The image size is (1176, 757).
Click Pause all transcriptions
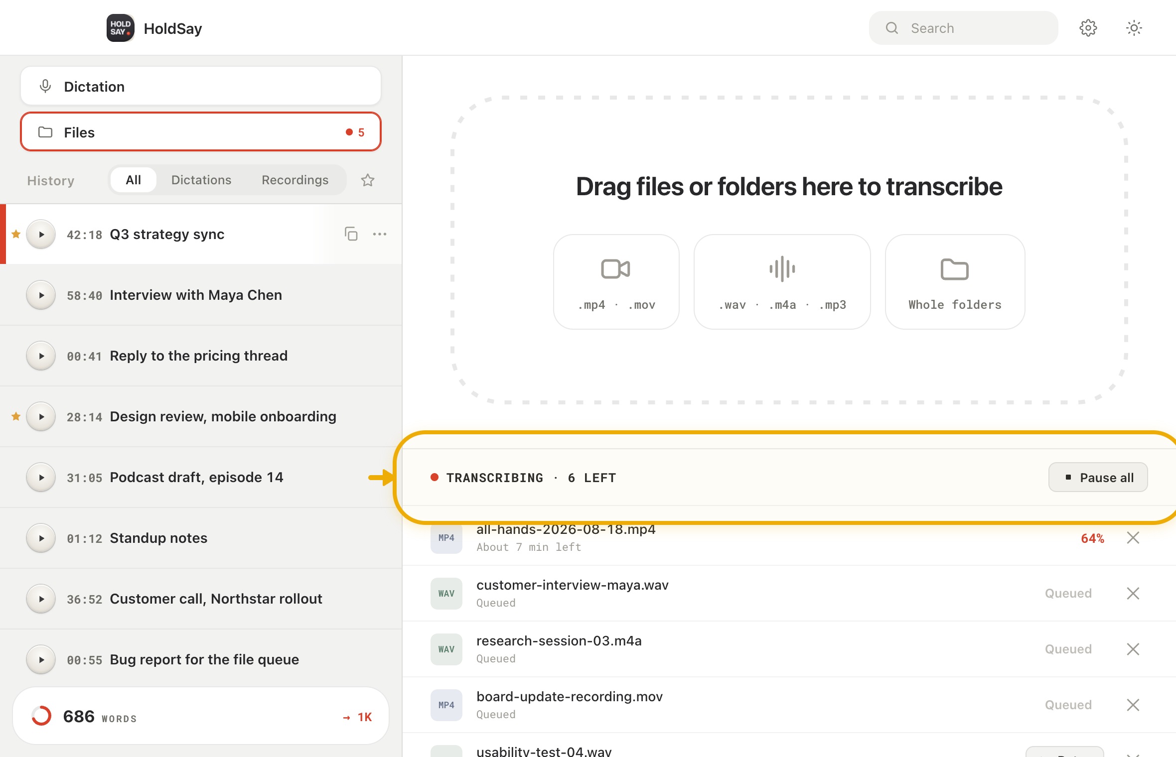1098,477
